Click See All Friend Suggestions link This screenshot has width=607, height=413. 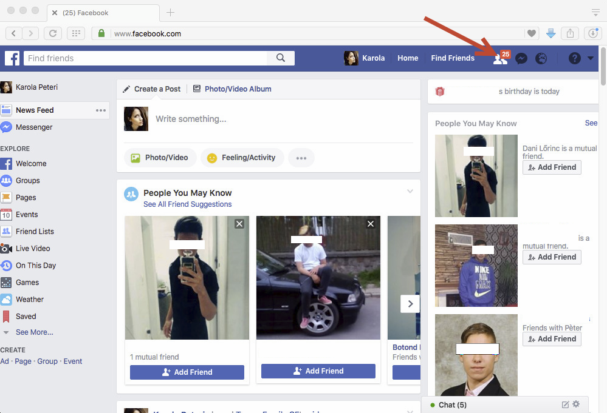point(187,204)
